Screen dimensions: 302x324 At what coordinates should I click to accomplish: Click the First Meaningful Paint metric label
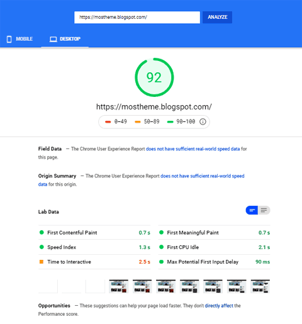coord(193,233)
